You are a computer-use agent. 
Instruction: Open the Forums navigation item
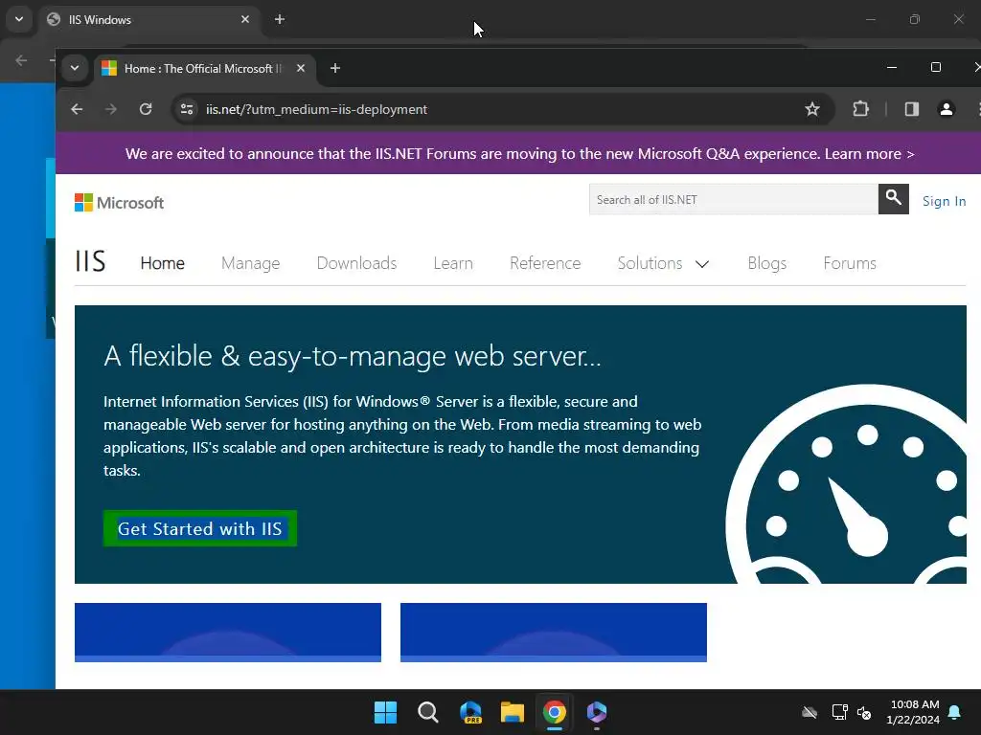pos(850,263)
